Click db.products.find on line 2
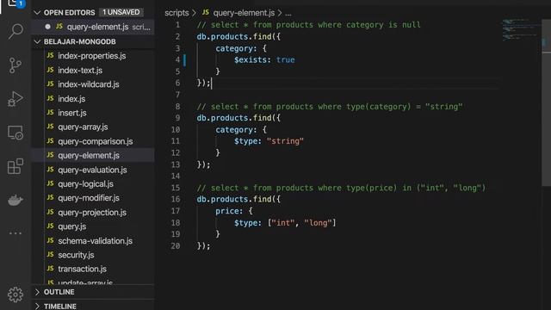This screenshot has width=551, height=310. (x=234, y=36)
